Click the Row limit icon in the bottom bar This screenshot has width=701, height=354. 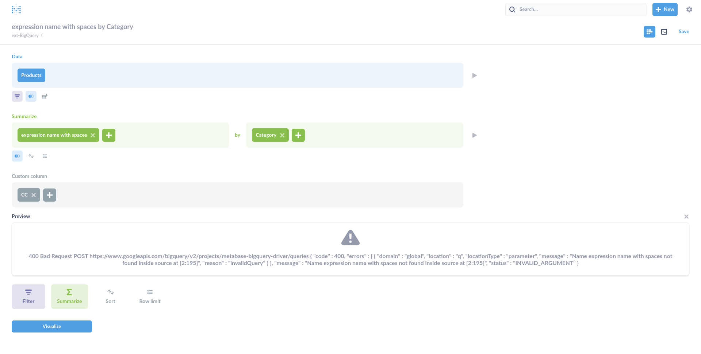click(149, 296)
